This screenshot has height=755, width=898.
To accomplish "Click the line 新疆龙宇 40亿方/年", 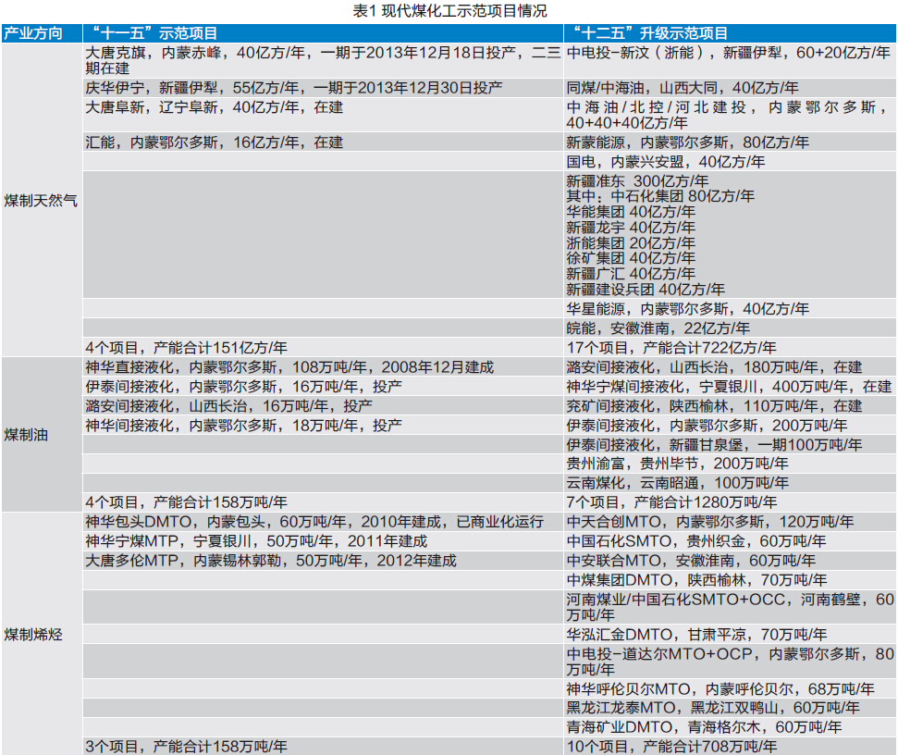I will point(631,228).
